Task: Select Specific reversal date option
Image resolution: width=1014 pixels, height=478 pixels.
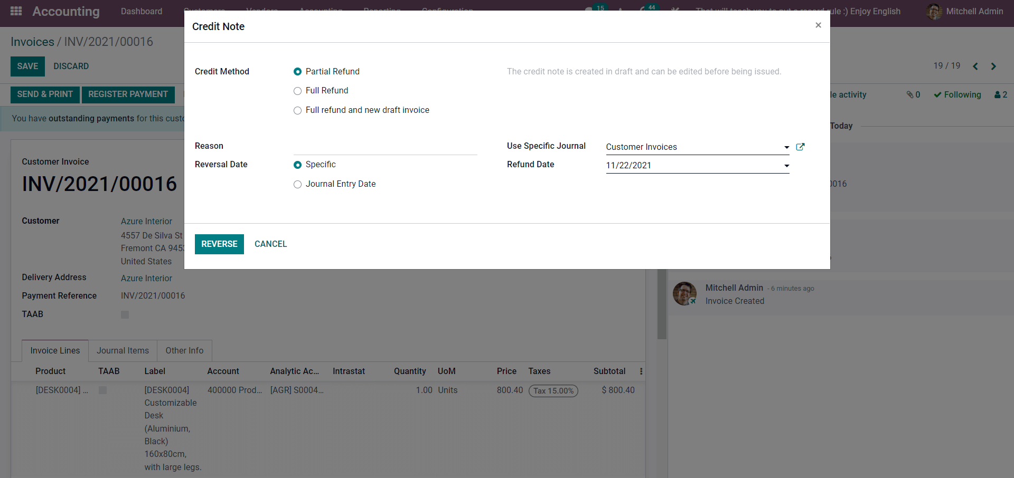Action: [297, 165]
